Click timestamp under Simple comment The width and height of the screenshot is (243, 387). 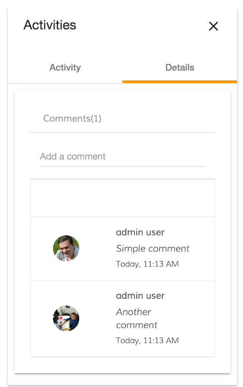click(147, 264)
